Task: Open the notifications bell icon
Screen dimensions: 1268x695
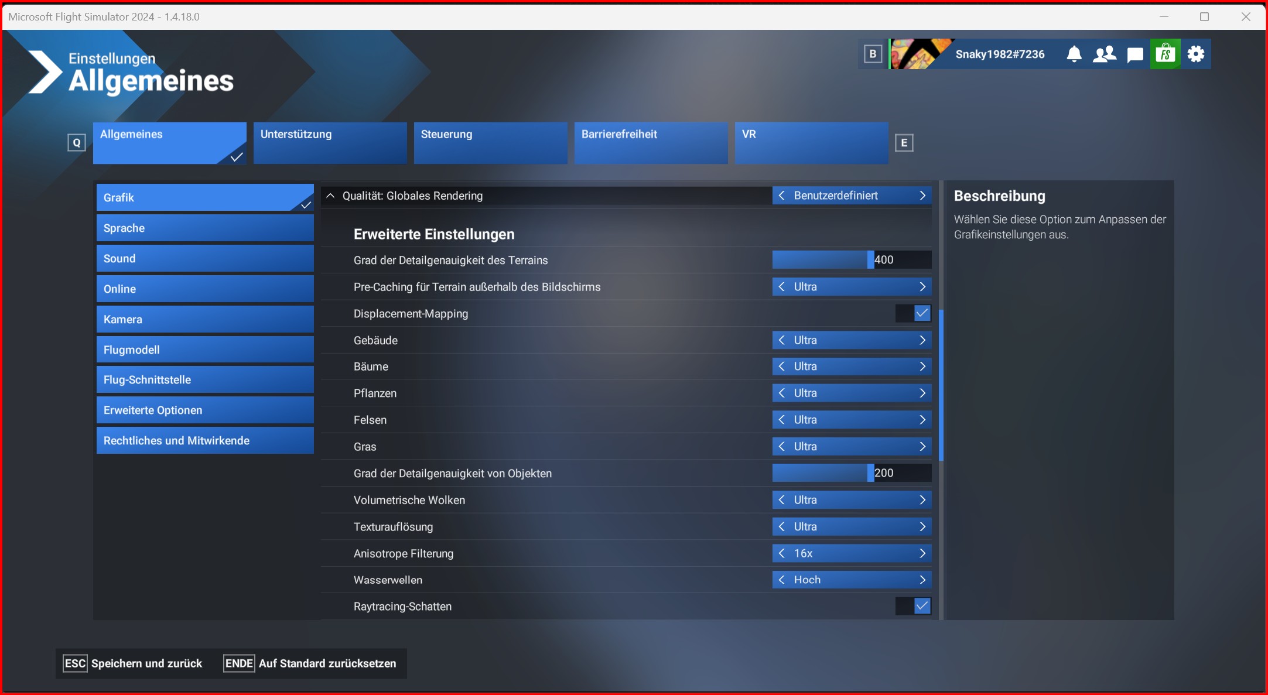Action: [x=1074, y=54]
